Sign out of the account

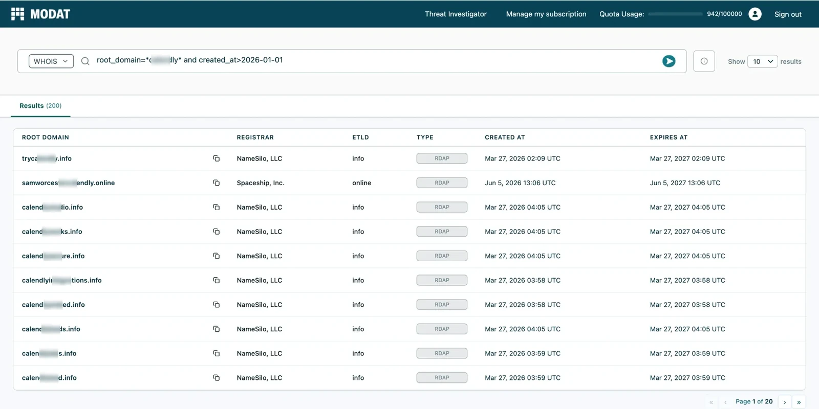click(788, 14)
